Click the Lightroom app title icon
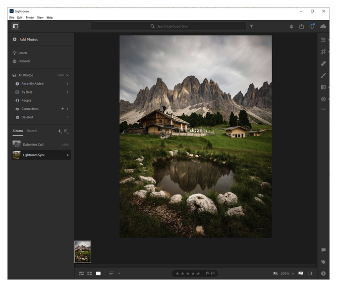 (x=11, y=11)
